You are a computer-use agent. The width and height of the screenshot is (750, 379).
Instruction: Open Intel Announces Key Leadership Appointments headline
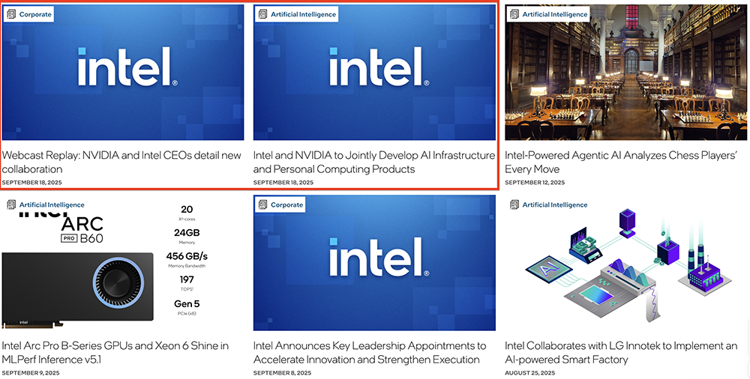coord(370,352)
